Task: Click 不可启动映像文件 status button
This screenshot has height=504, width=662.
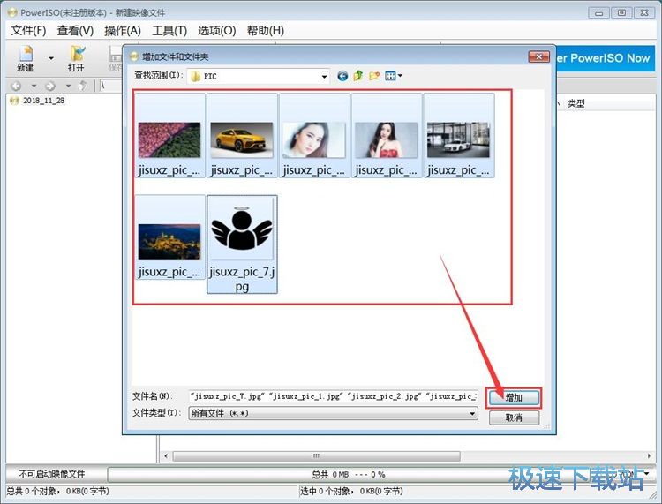Action: [x=52, y=474]
